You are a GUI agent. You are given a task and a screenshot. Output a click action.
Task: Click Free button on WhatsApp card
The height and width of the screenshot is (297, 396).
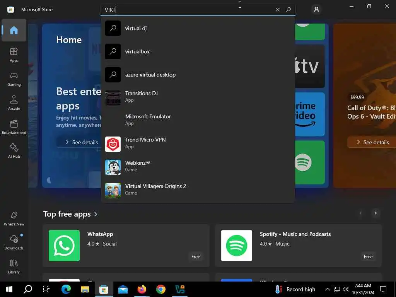pos(196,257)
